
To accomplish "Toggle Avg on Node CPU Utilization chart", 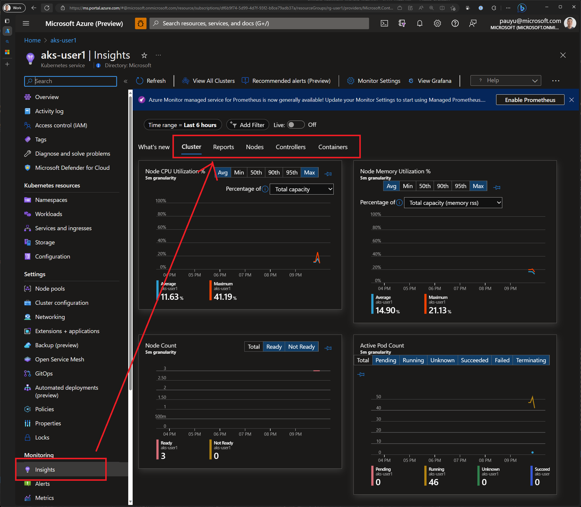I will tap(223, 172).
